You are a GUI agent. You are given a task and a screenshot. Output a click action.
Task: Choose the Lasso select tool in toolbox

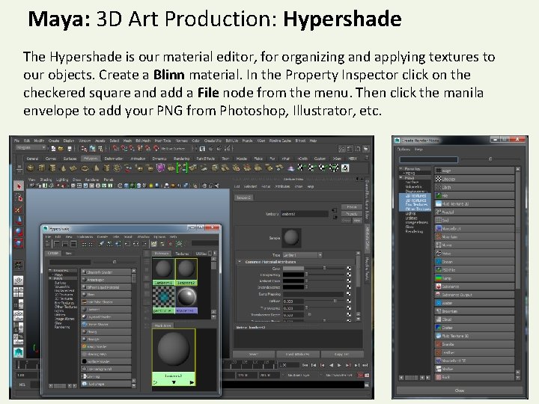coord(19,198)
